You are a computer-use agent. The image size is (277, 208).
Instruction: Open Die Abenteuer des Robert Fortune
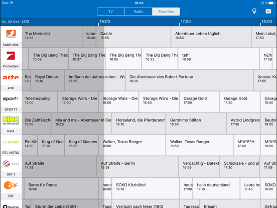tap(189, 80)
